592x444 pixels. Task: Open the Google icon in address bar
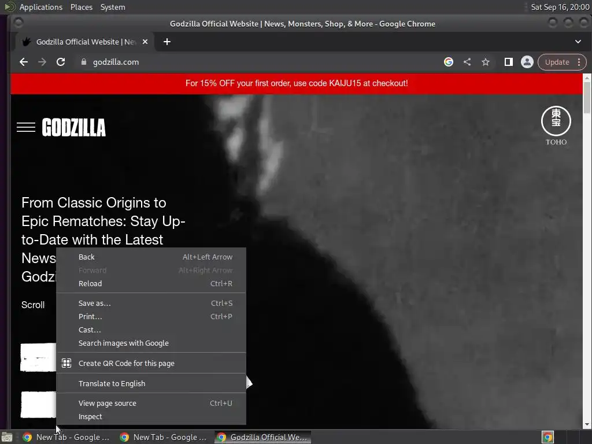pos(449,62)
